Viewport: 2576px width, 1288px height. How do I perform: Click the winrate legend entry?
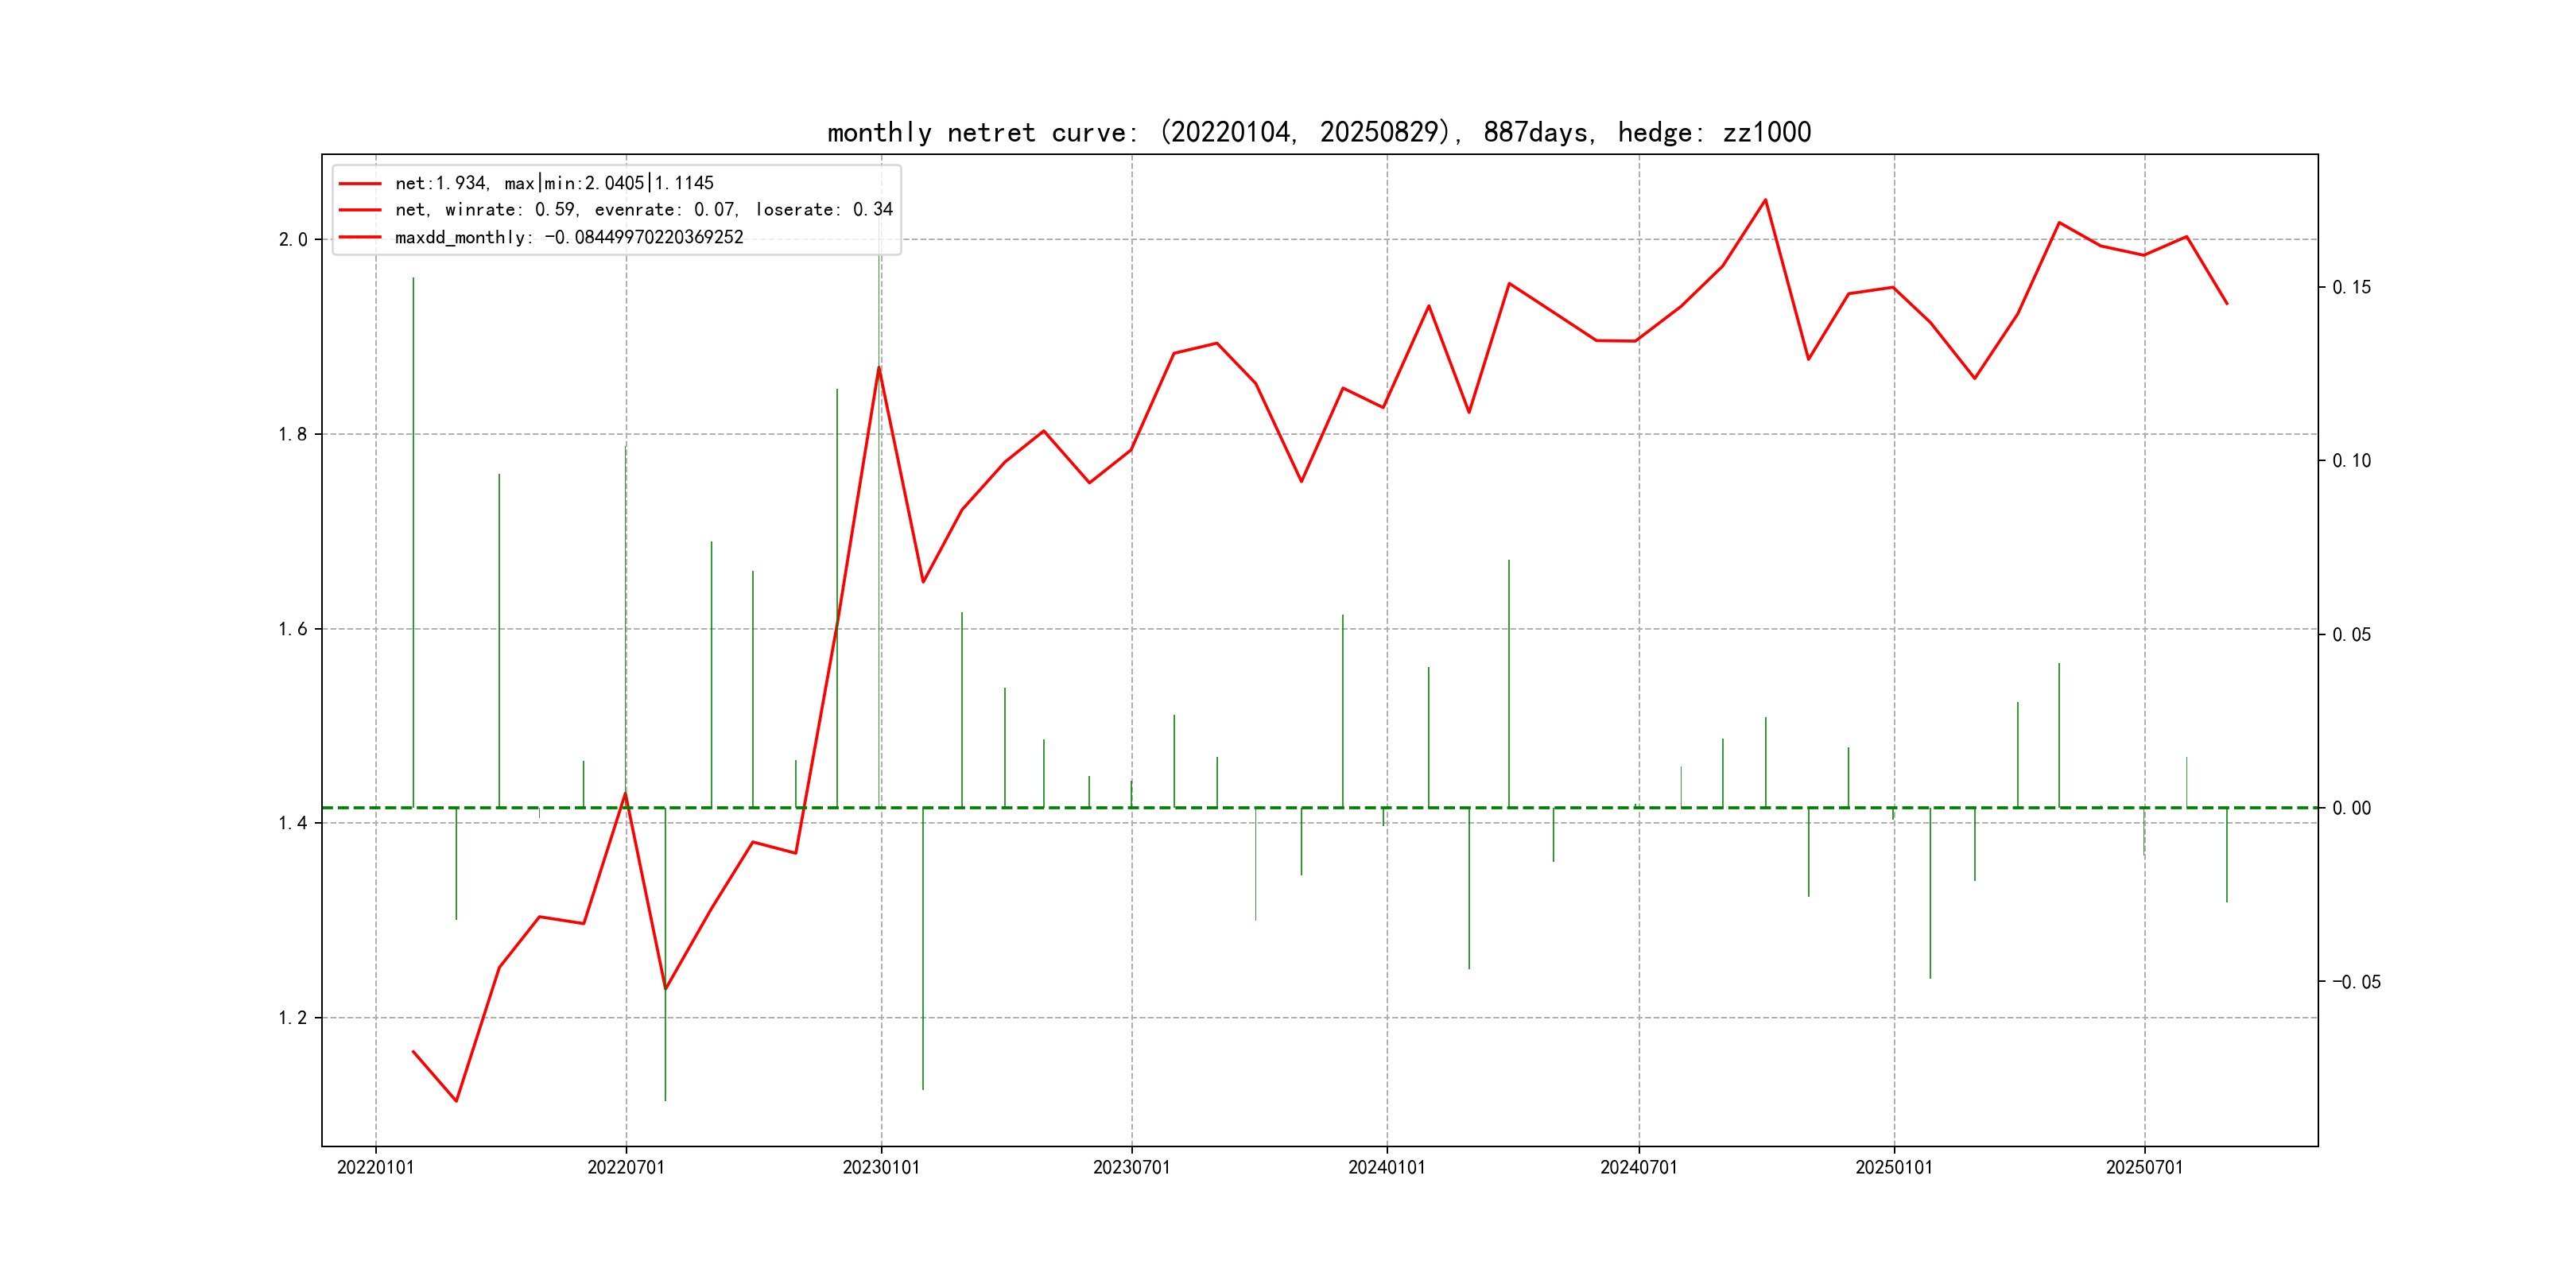coord(643,210)
